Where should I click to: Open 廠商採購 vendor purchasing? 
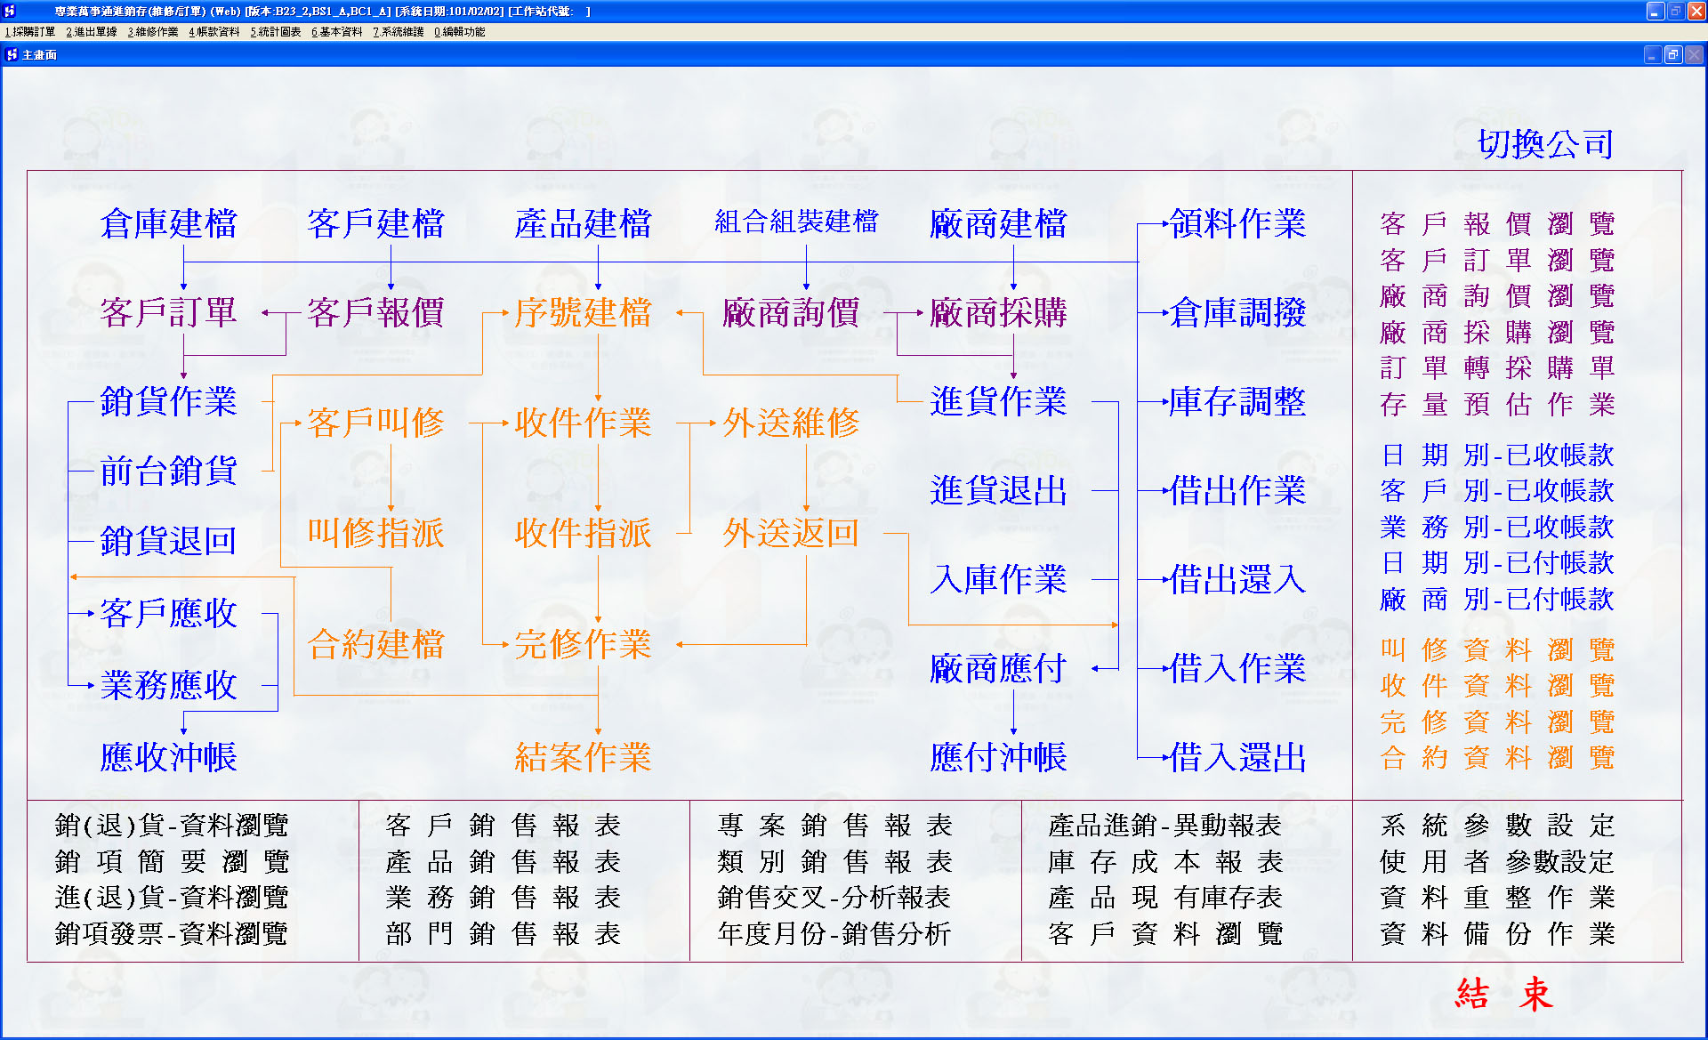[998, 313]
